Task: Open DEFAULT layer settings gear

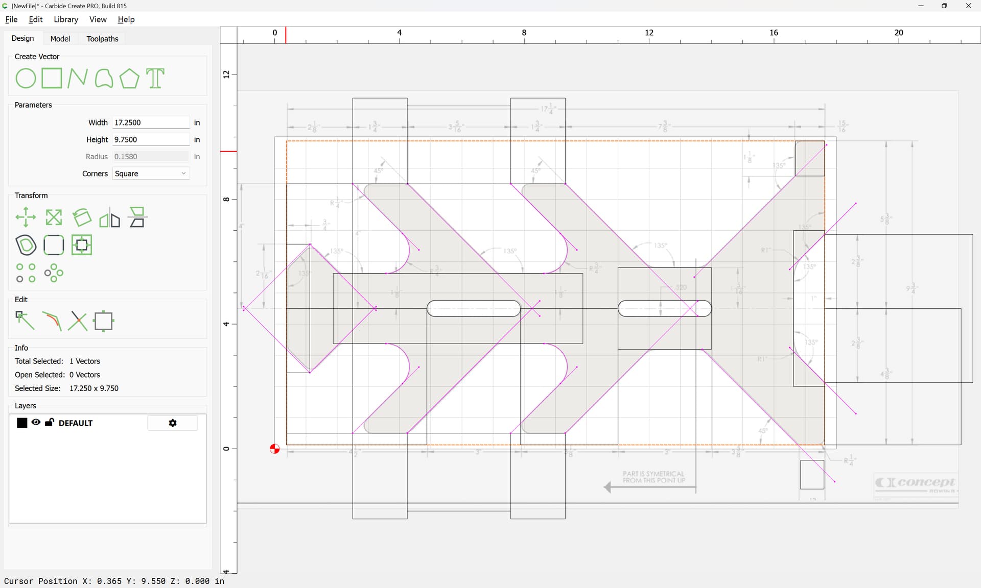Action: (173, 423)
